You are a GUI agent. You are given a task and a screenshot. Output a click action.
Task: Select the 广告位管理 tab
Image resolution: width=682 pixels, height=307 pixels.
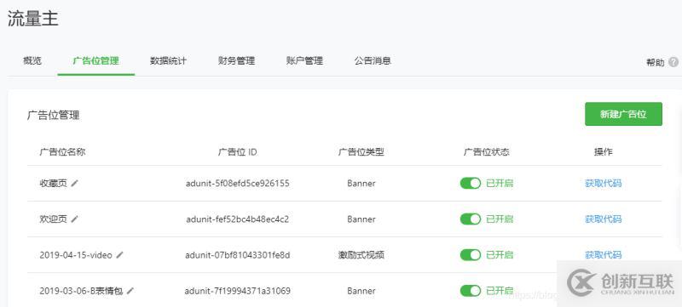tap(95, 60)
